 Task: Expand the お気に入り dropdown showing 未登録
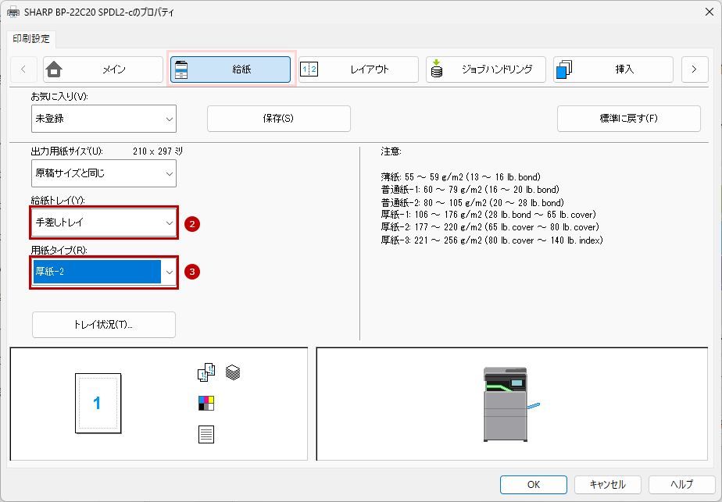tap(103, 119)
